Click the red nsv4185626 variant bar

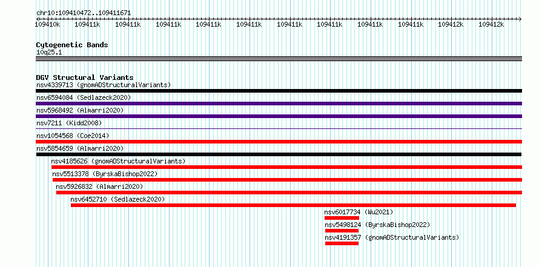(x=286, y=167)
